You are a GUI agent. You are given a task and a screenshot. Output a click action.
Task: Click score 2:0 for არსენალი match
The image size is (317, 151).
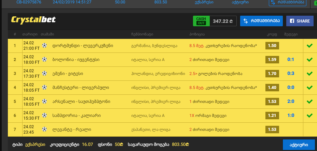[x=291, y=101]
